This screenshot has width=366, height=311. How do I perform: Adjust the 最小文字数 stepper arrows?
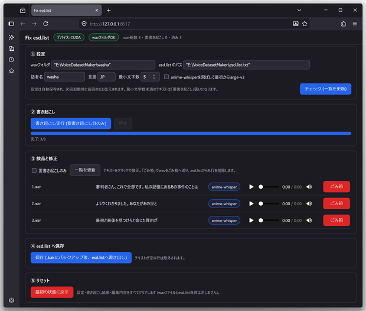154,77
